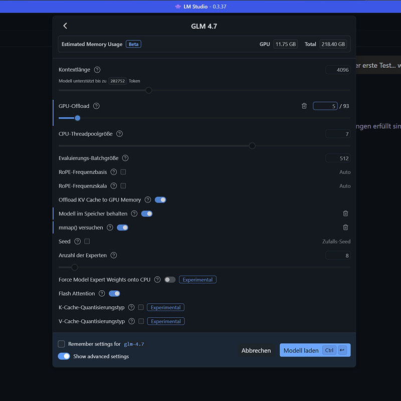The height and width of the screenshot is (401, 401).
Task: Click the GPU-Offload slider handle
Action: click(x=78, y=118)
